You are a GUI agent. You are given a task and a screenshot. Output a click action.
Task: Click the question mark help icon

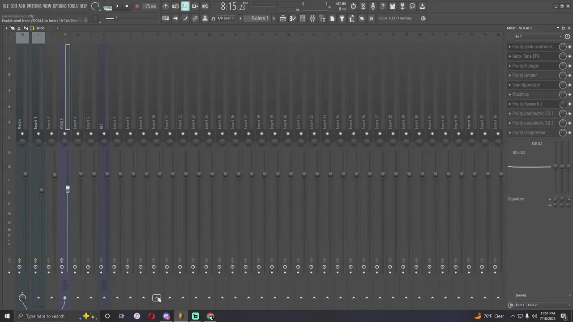coord(383,6)
